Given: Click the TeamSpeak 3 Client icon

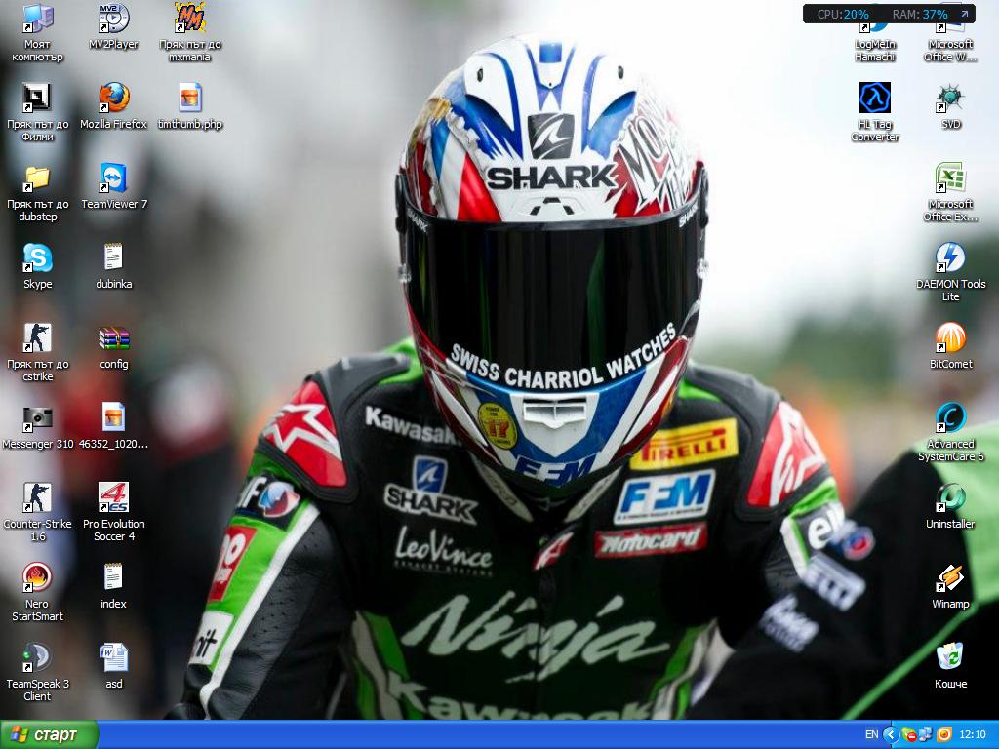Looking at the screenshot, I should click(37, 658).
